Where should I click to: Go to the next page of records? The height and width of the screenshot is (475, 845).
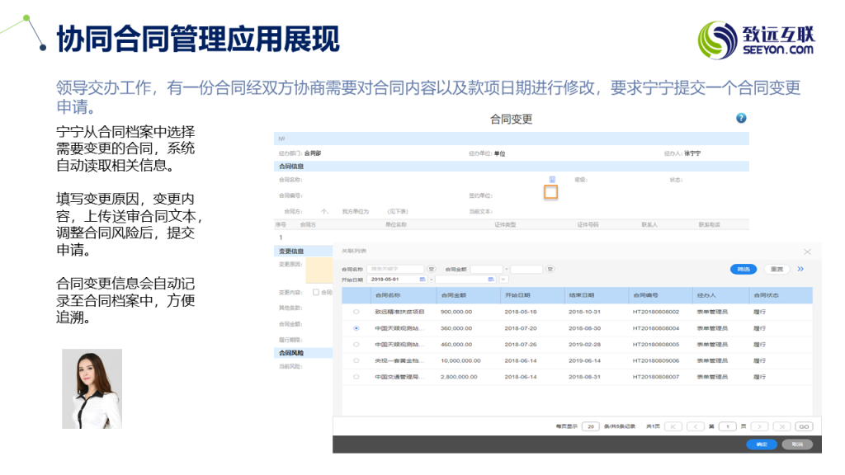(759, 426)
